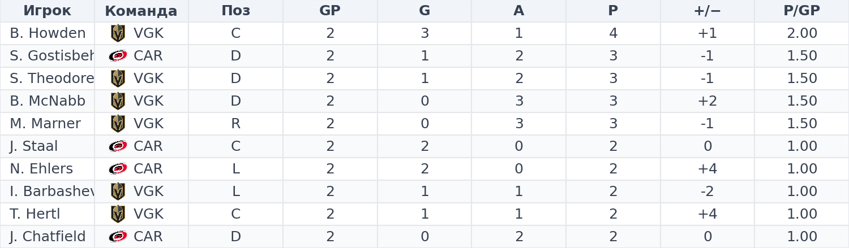Sort by P/GP column header

(801, 11)
